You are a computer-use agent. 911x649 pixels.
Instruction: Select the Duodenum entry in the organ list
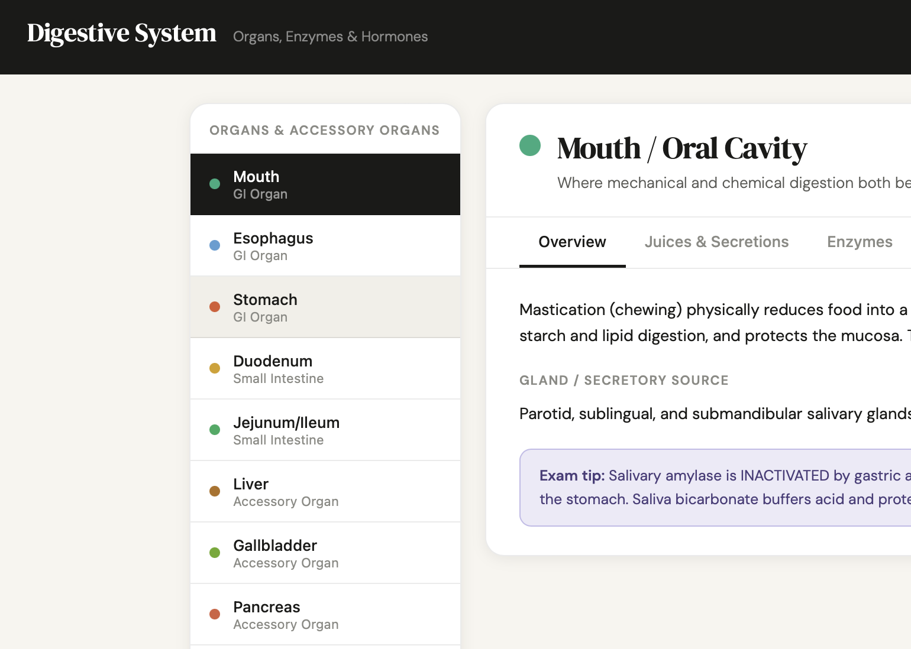point(325,368)
